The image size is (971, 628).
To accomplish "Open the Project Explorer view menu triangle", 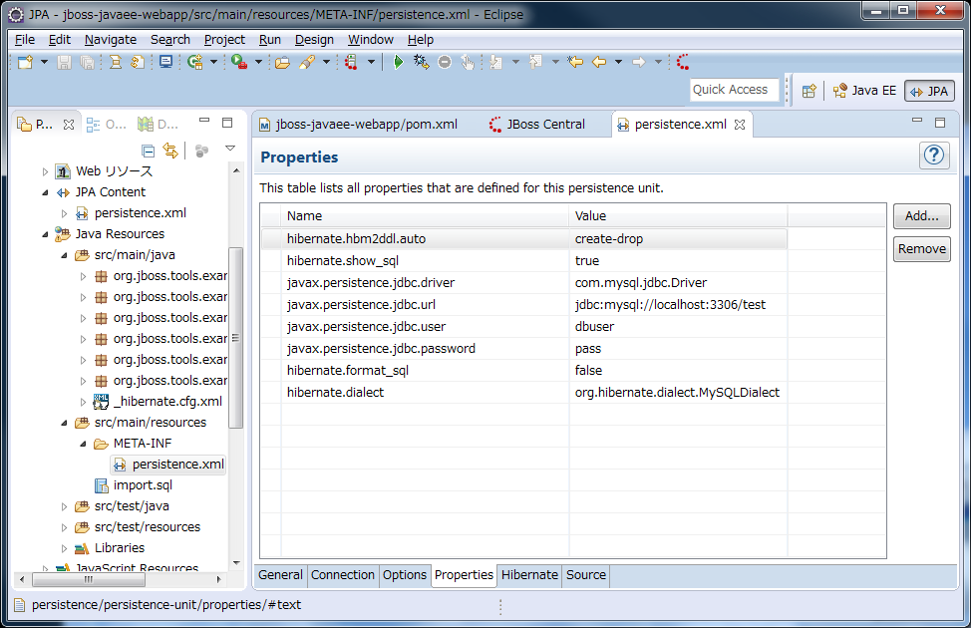I will [x=229, y=149].
